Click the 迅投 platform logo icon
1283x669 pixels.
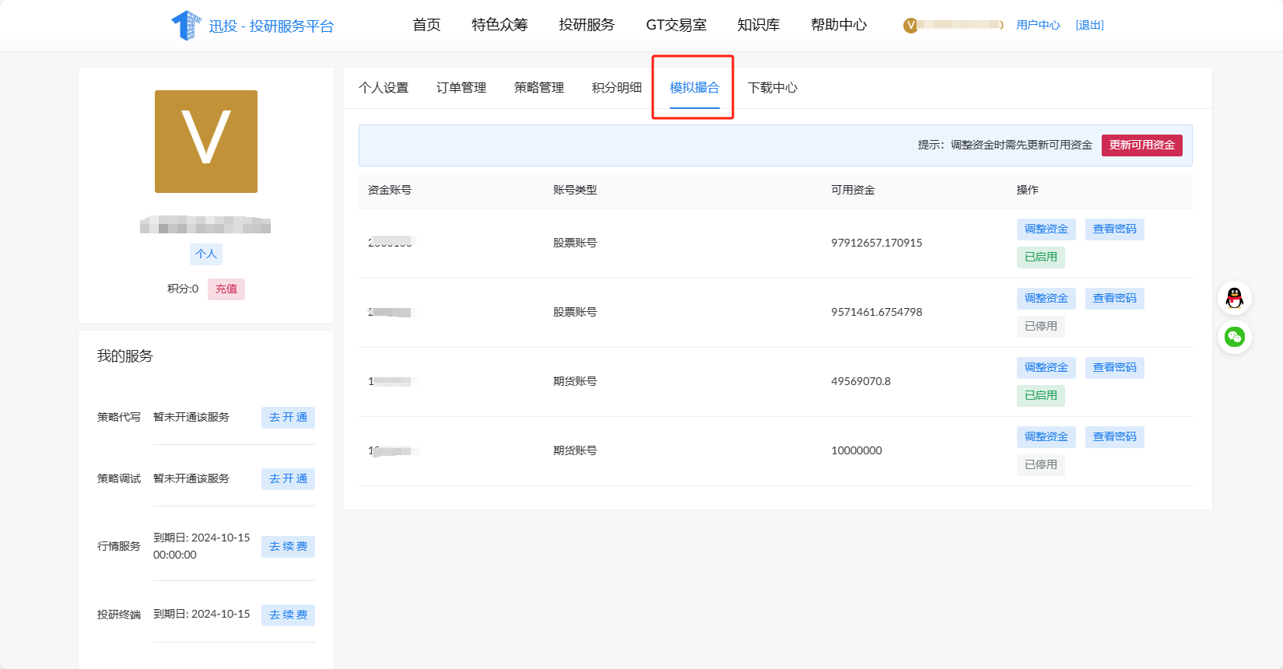(186, 25)
